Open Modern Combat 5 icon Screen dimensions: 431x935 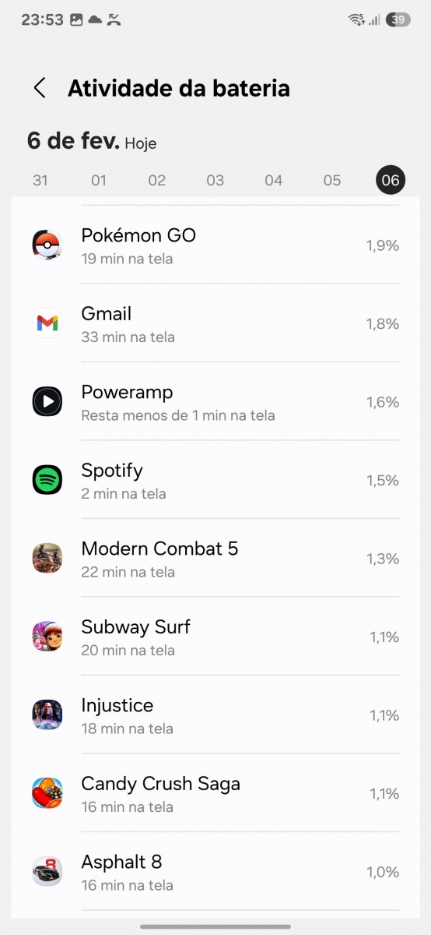click(47, 559)
